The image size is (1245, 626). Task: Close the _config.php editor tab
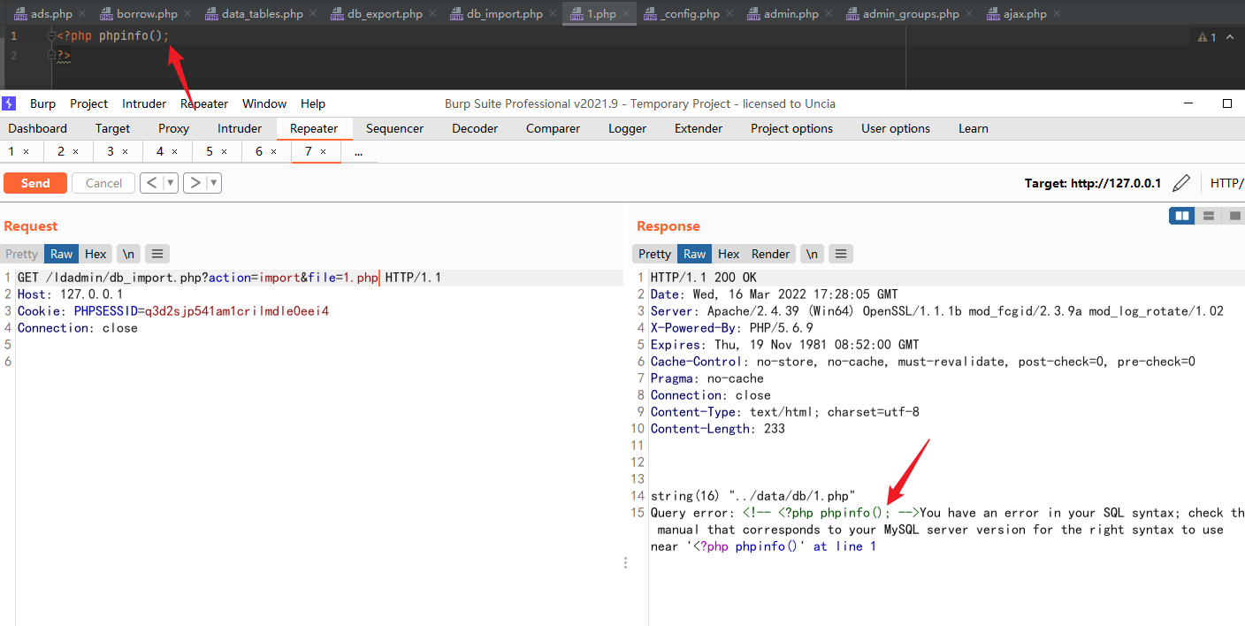click(x=729, y=14)
